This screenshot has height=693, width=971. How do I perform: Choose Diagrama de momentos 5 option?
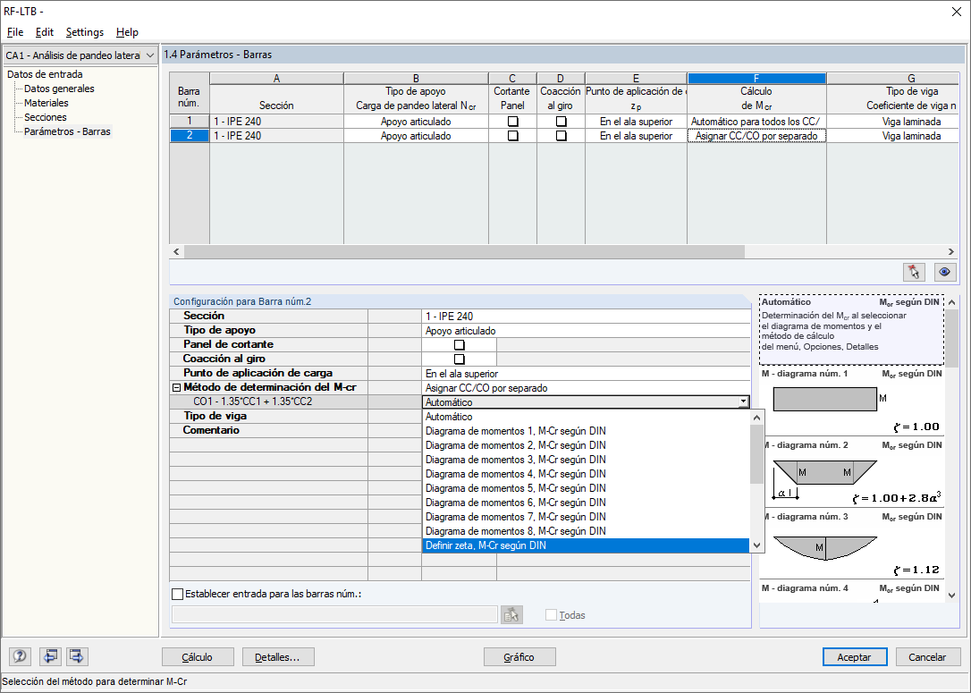coord(586,488)
